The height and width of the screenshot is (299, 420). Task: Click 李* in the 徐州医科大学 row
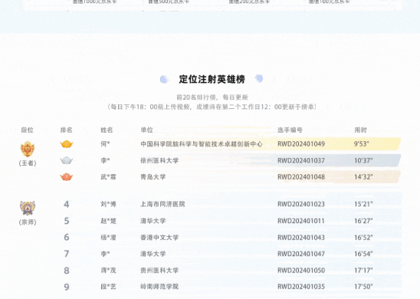tap(105, 160)
